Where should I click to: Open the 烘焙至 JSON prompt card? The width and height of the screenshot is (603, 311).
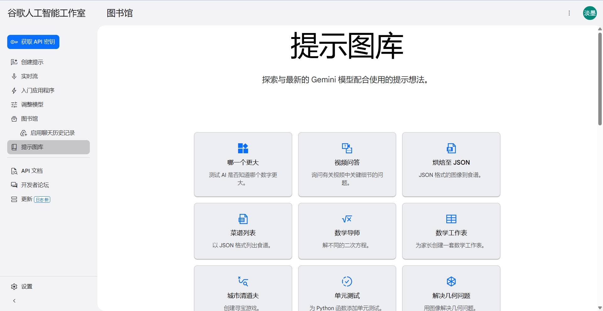coord(451,164)
